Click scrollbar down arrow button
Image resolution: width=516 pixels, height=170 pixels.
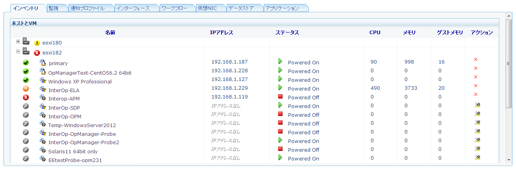click(508, 159)
